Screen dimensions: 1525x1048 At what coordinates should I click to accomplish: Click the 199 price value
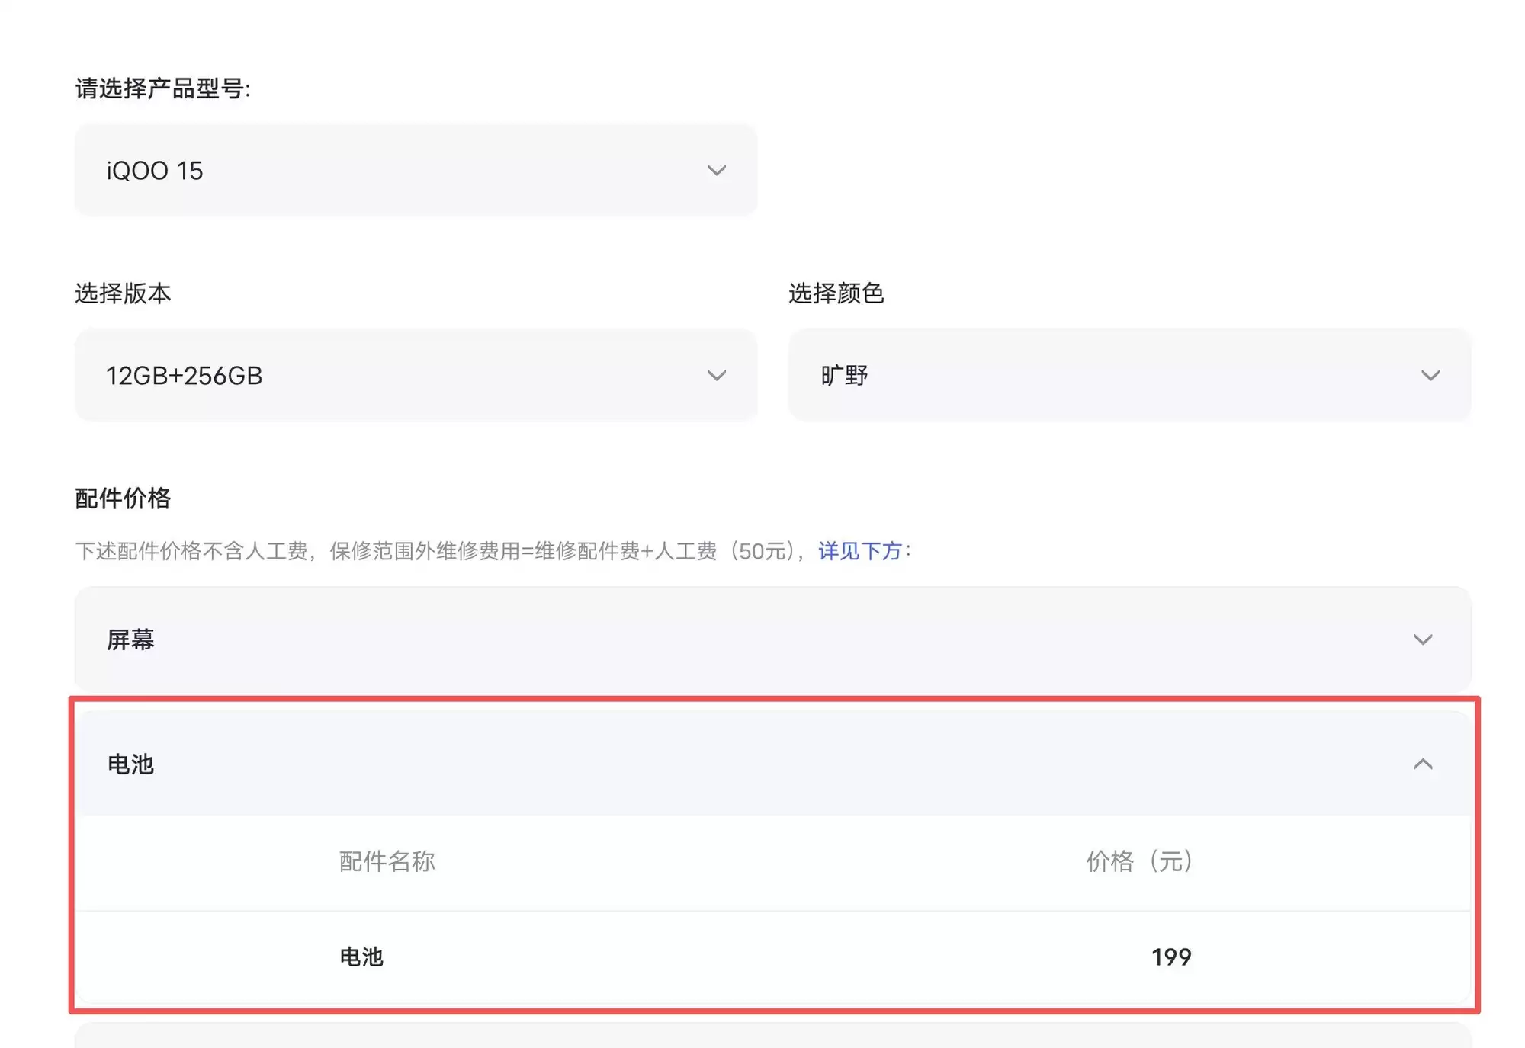point(1171,957)
